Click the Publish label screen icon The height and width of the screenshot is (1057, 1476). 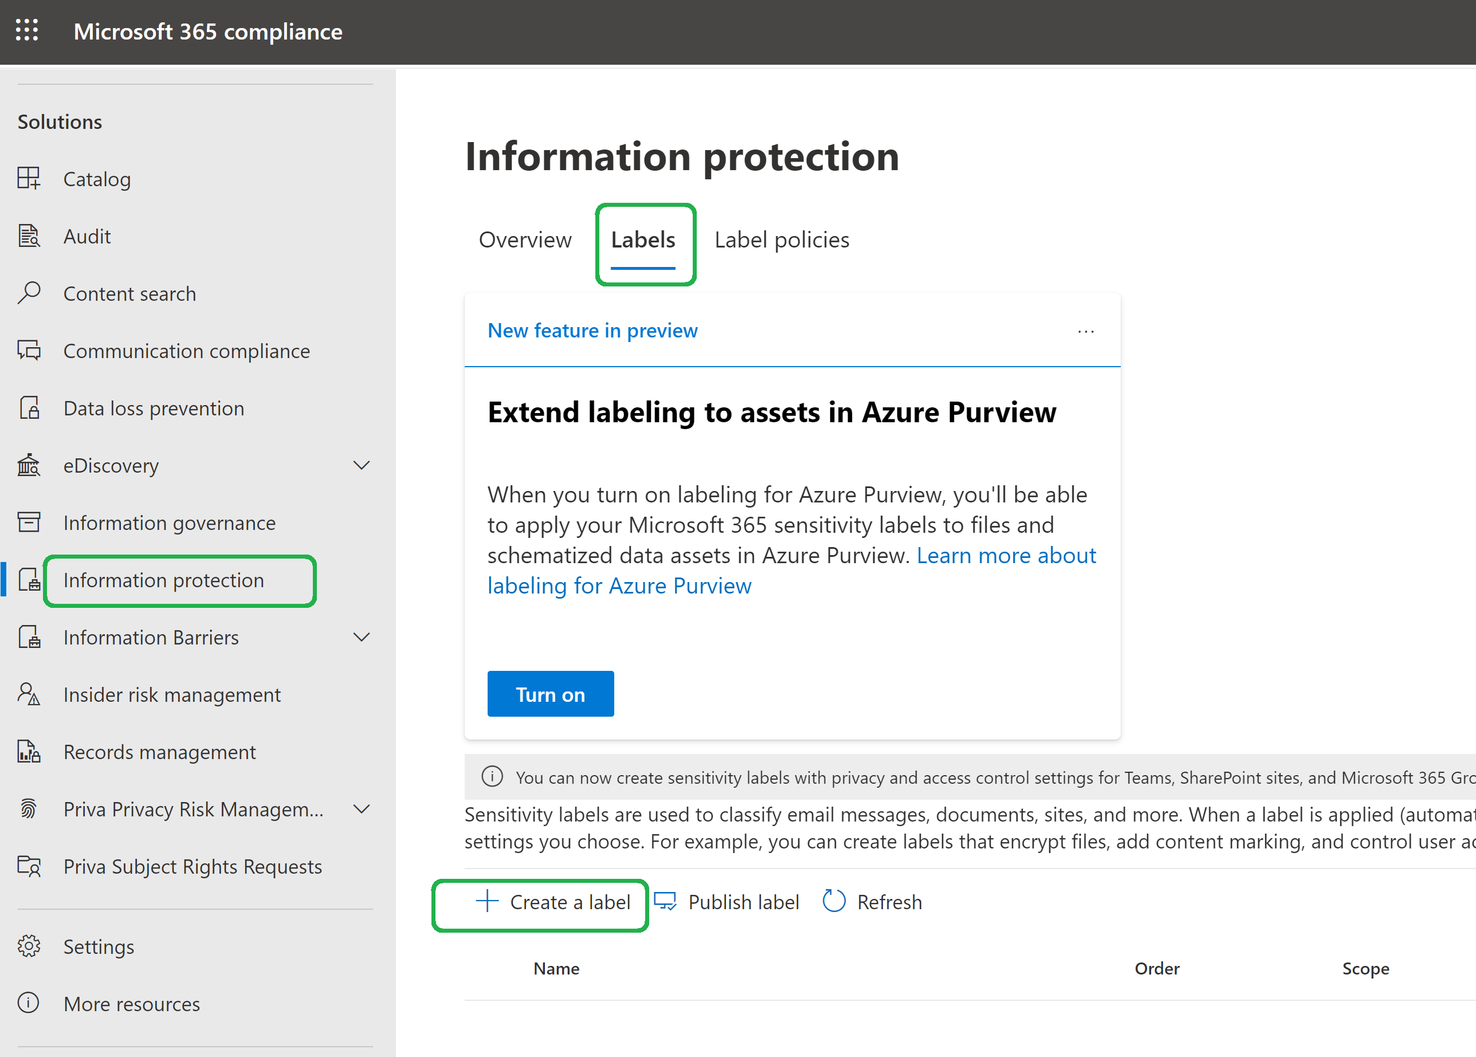tap(665, 901)
